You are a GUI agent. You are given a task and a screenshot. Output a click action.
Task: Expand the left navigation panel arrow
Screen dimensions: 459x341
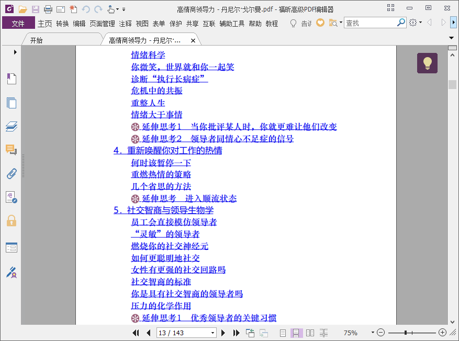(x=15, y=52)
